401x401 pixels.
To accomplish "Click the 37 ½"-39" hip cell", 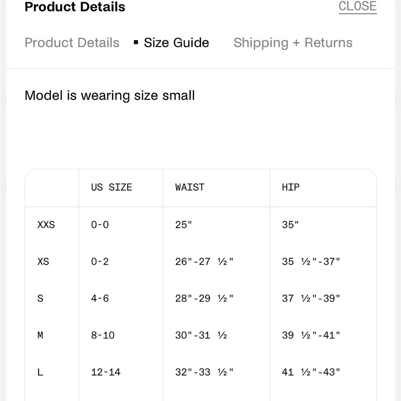I will tap(311, 298).
